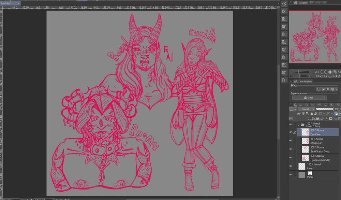
Task: Create a new layer folder icon
Action: point(318,118)
